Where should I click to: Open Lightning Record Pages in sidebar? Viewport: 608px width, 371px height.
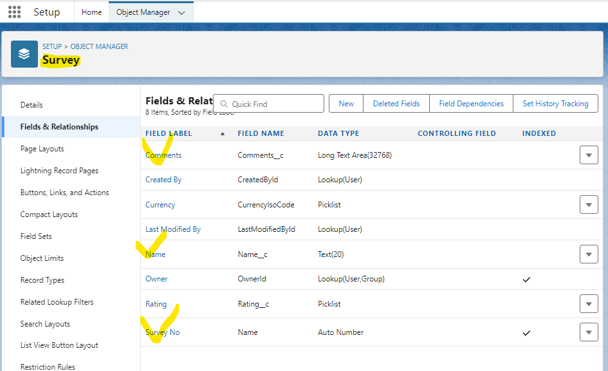[59, 171]
